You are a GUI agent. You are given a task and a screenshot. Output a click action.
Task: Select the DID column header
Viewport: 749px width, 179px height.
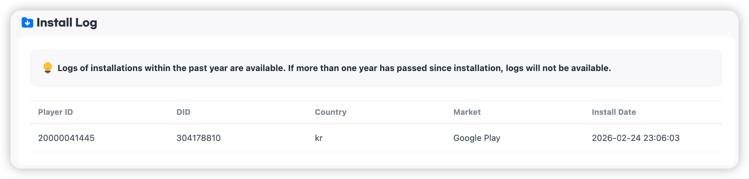click(183, 112)
